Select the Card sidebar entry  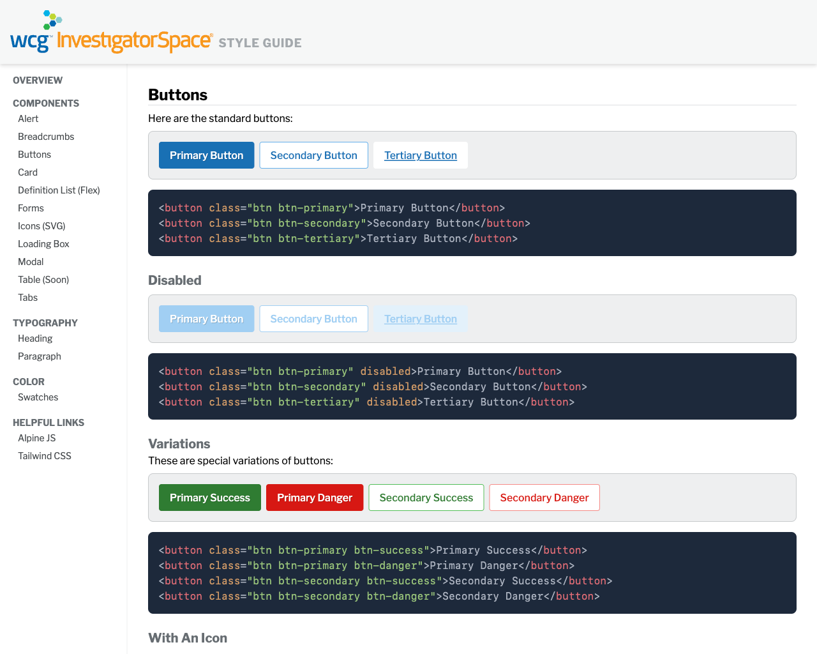click(27, 172)
